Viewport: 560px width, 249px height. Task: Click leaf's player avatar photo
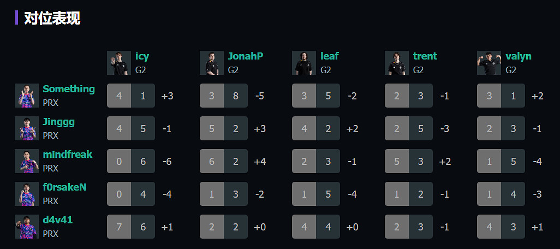coord(304,63)
